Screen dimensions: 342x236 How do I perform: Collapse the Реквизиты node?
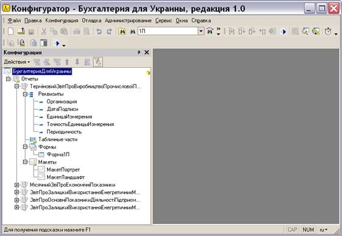[25, 94]
